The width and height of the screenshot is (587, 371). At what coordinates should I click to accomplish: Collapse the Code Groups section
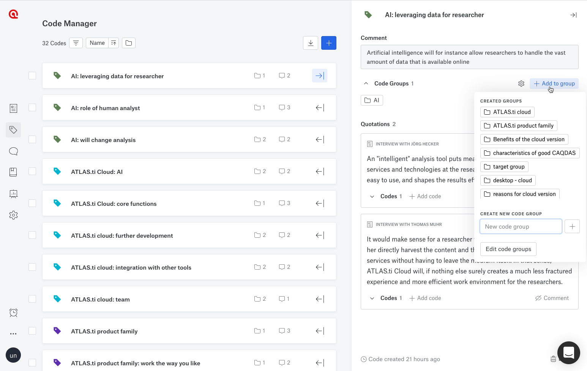point(366,83)
